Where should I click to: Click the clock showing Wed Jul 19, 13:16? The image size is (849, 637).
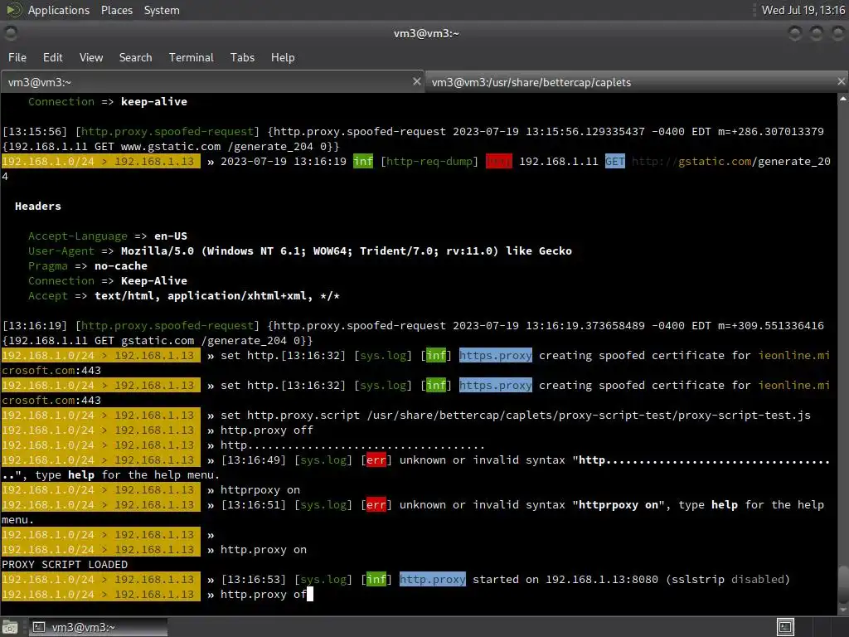click(x=803, y=10)
